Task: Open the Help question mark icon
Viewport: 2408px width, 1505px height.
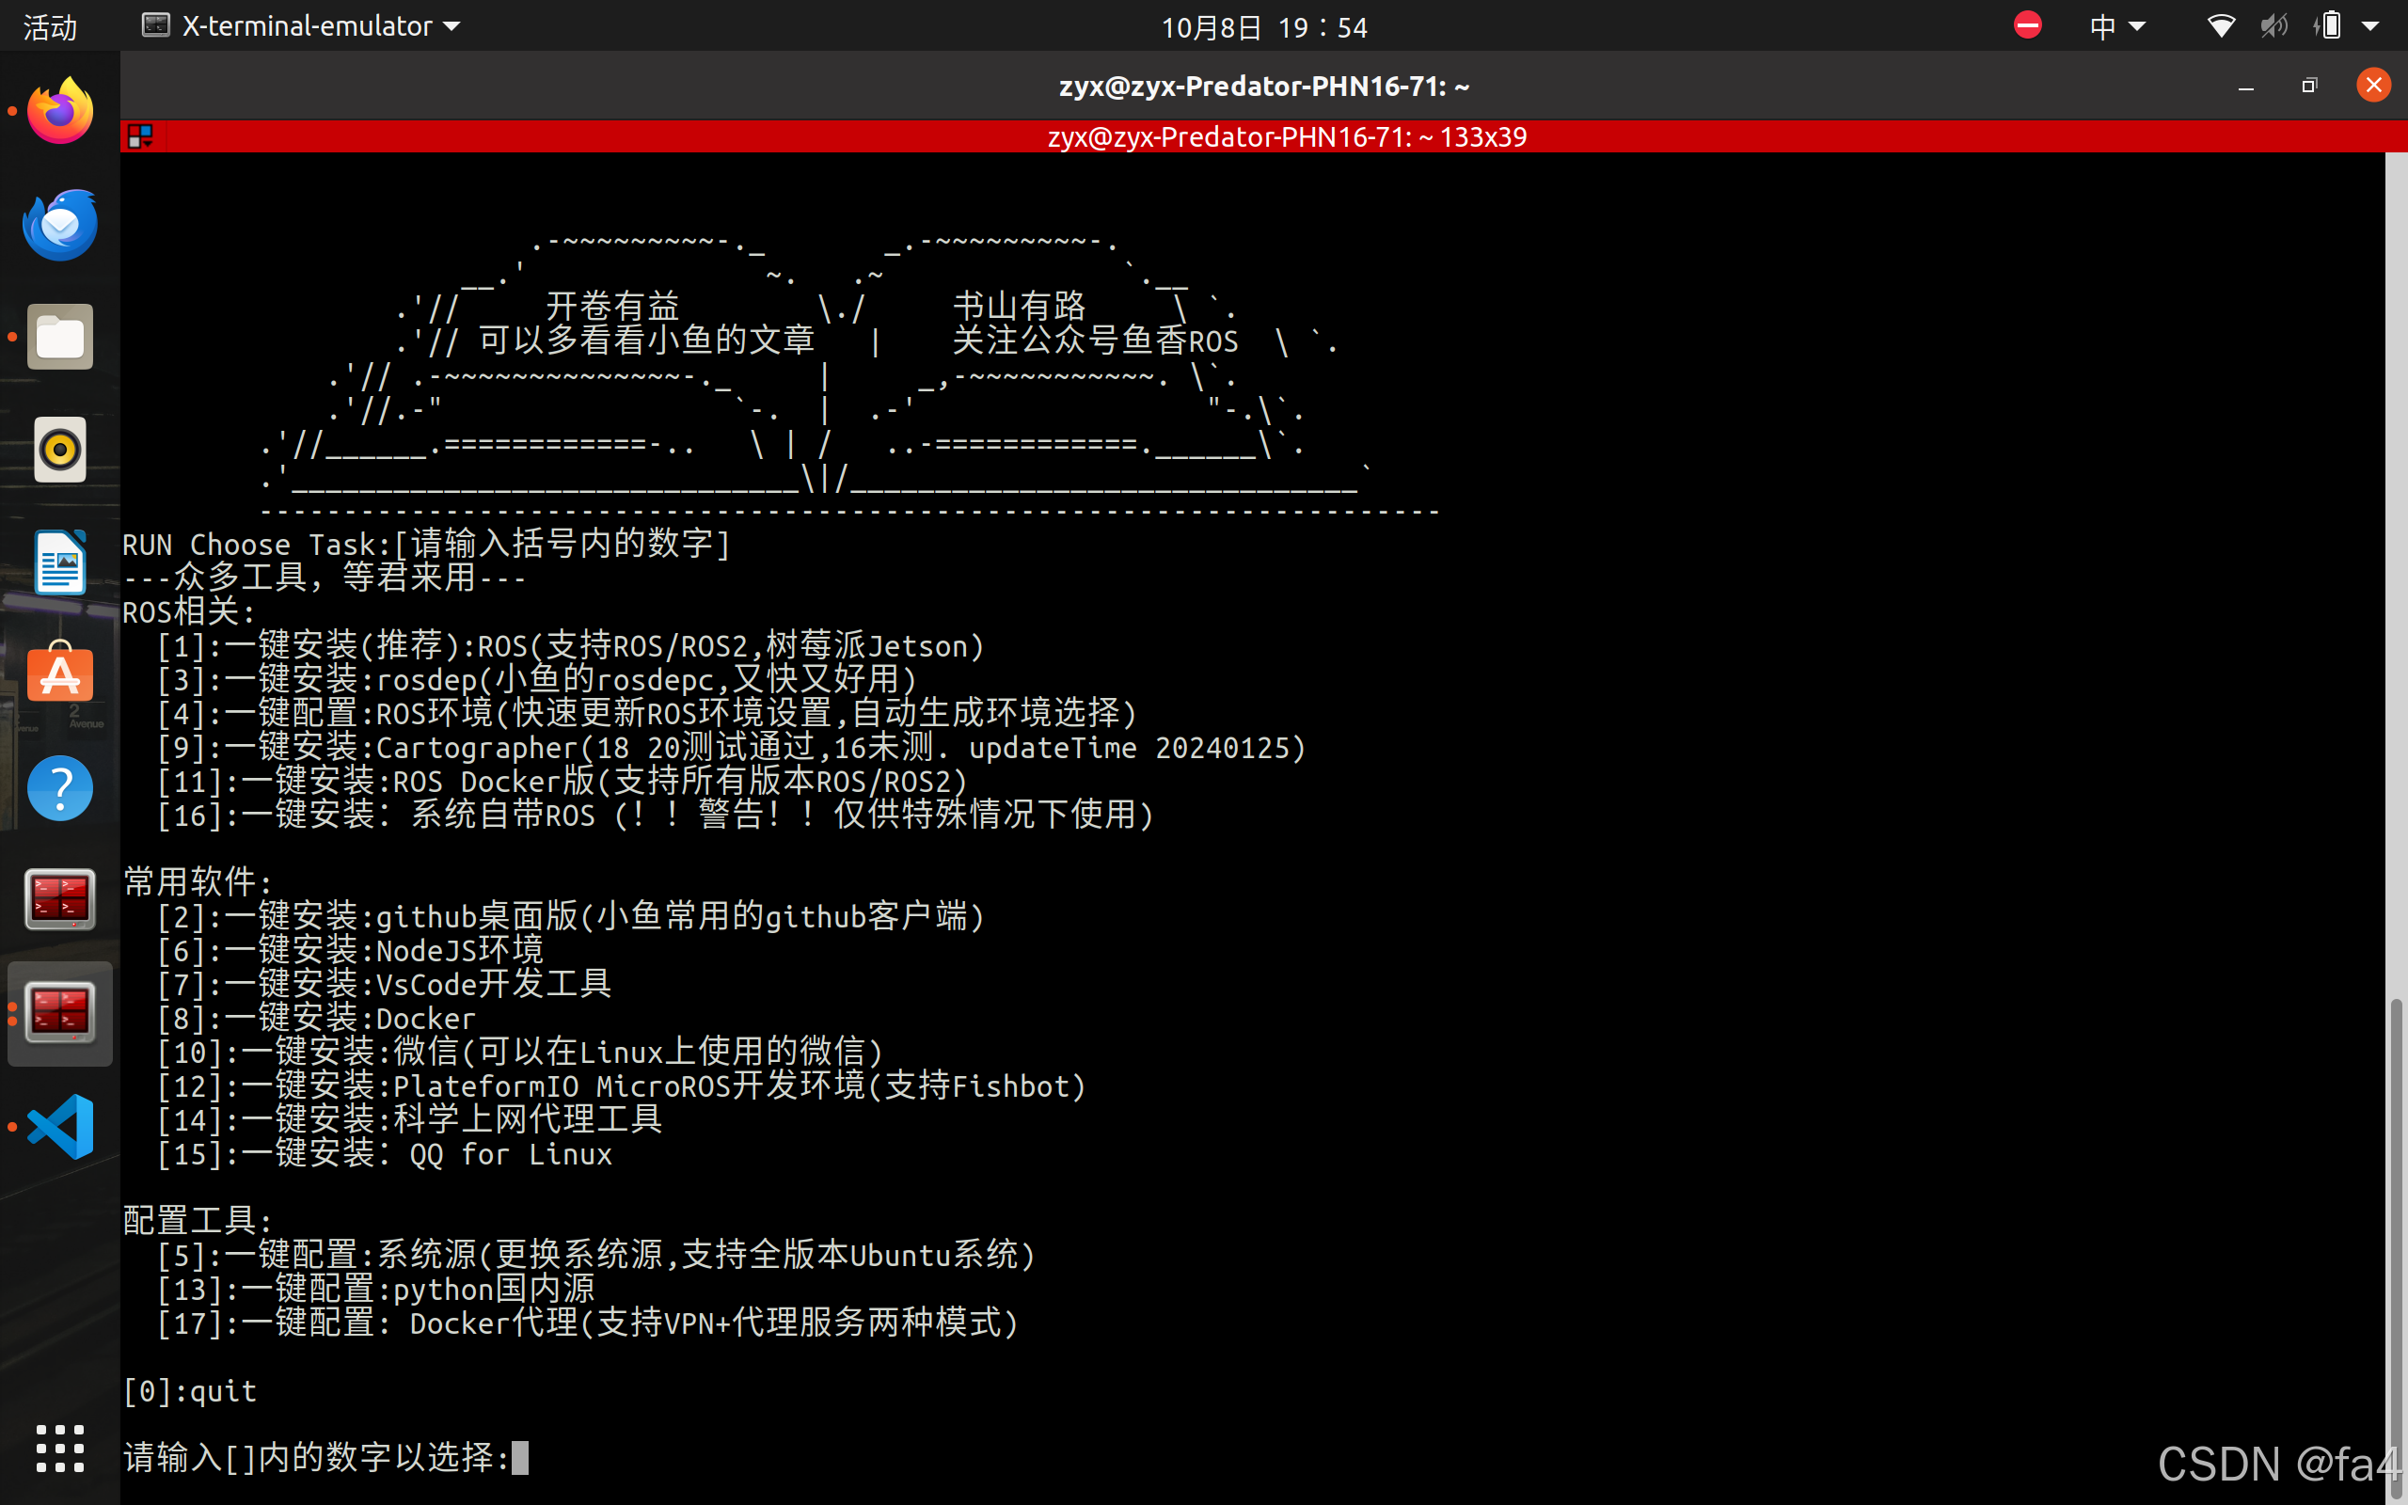Action: [x=59, y=788]
